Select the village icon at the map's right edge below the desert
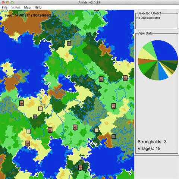 (125, 78)
